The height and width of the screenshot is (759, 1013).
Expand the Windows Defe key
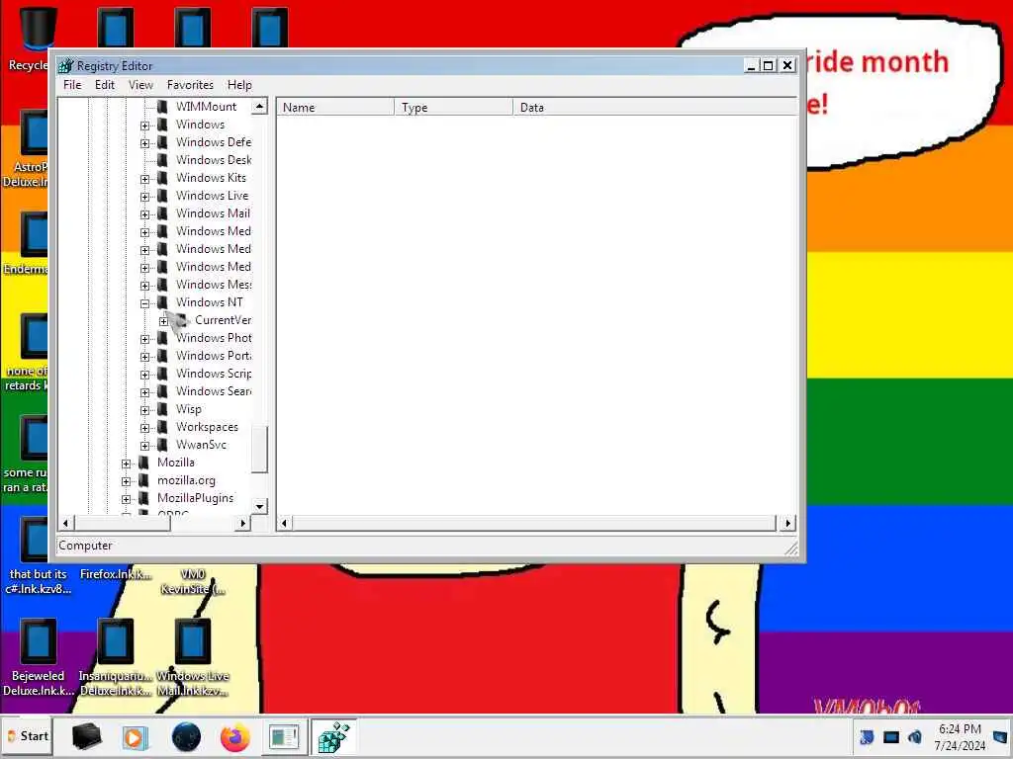(x=144, y=143)
